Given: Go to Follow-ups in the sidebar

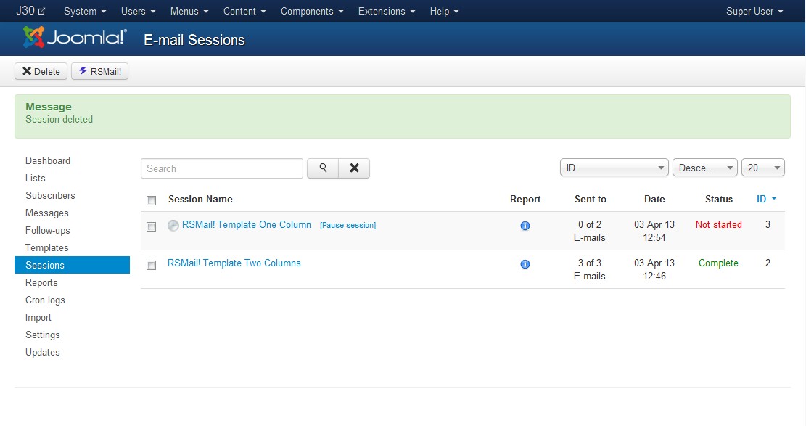Looking at the screenshot, I should [48, 231].
